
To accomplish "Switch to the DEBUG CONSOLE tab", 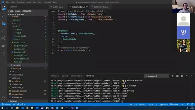I will pos(77,76).
